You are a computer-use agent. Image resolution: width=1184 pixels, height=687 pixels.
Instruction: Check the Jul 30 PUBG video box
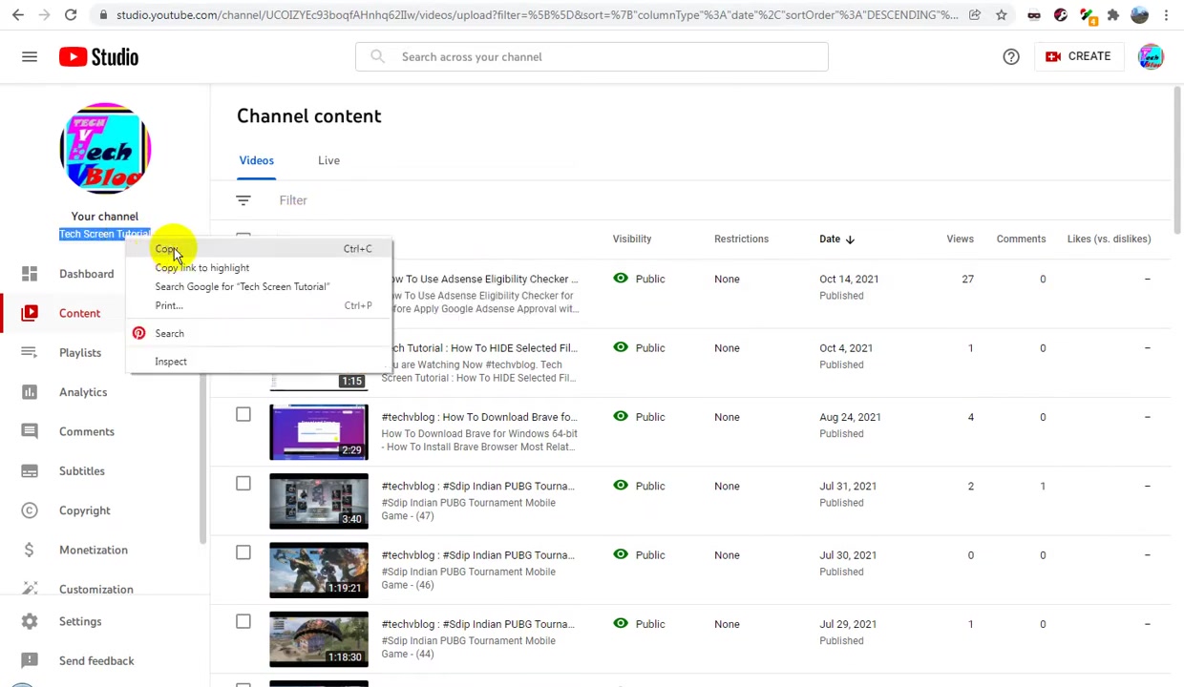click(243, 552)
